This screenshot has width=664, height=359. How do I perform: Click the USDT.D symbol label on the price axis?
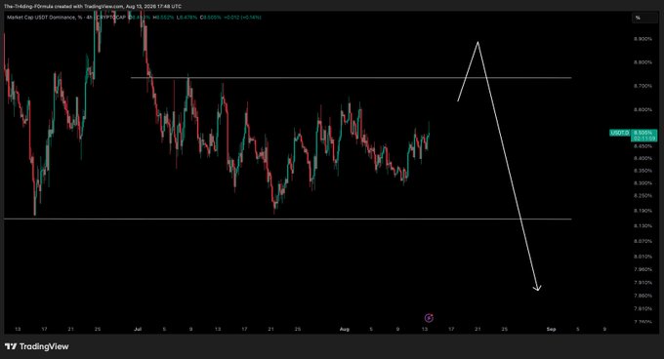point(620,133)
